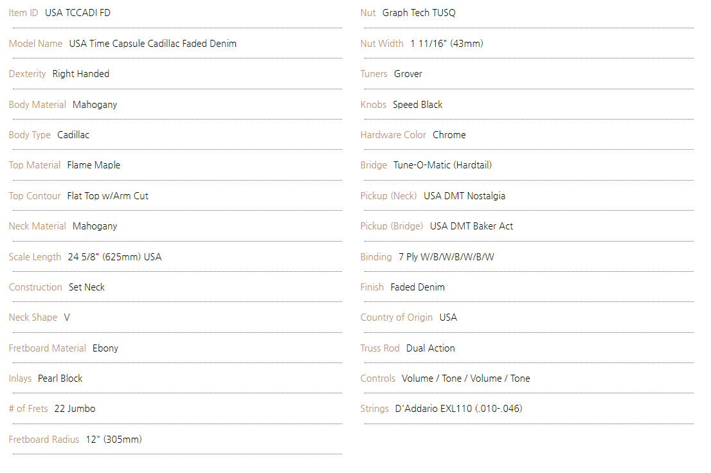Click the Set Neck construction value

pyautogui.click(x=87, y=287)
